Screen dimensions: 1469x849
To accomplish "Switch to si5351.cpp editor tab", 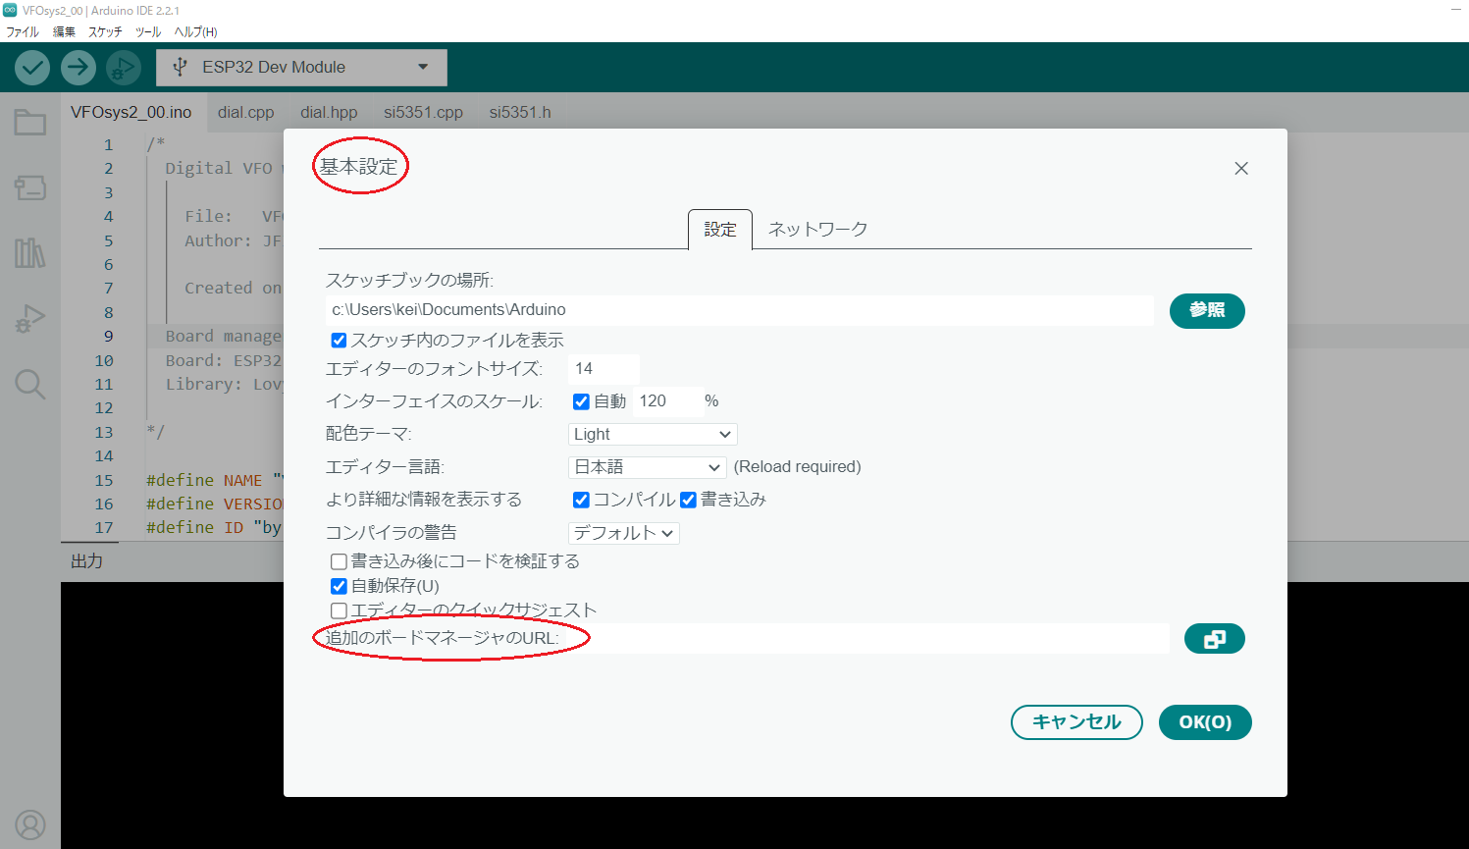I will [423, 112].
